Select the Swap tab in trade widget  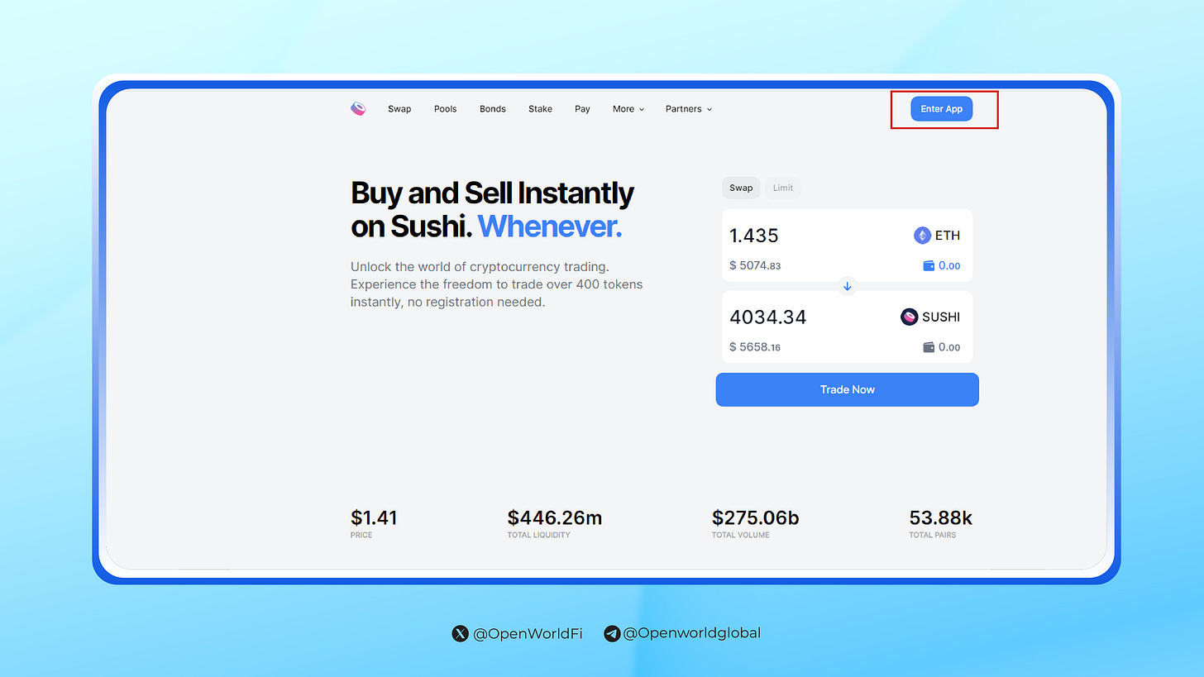pos(741,188)
